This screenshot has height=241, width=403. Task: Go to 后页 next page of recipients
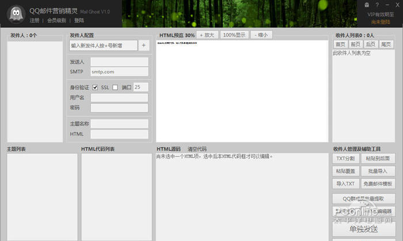(371, 44)
